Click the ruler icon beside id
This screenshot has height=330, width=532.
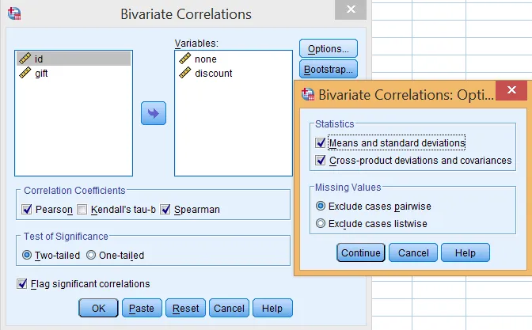[25, 59]
